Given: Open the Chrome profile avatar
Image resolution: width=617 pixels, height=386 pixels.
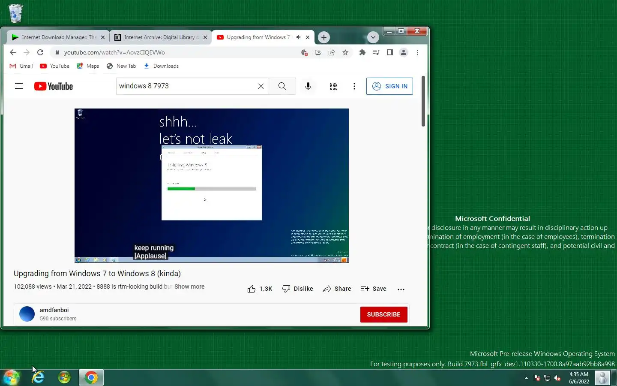Looking at the screenshot, I should [x=404, y=52].
